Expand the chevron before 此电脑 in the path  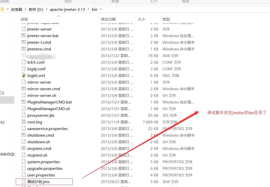coord(8,9)
